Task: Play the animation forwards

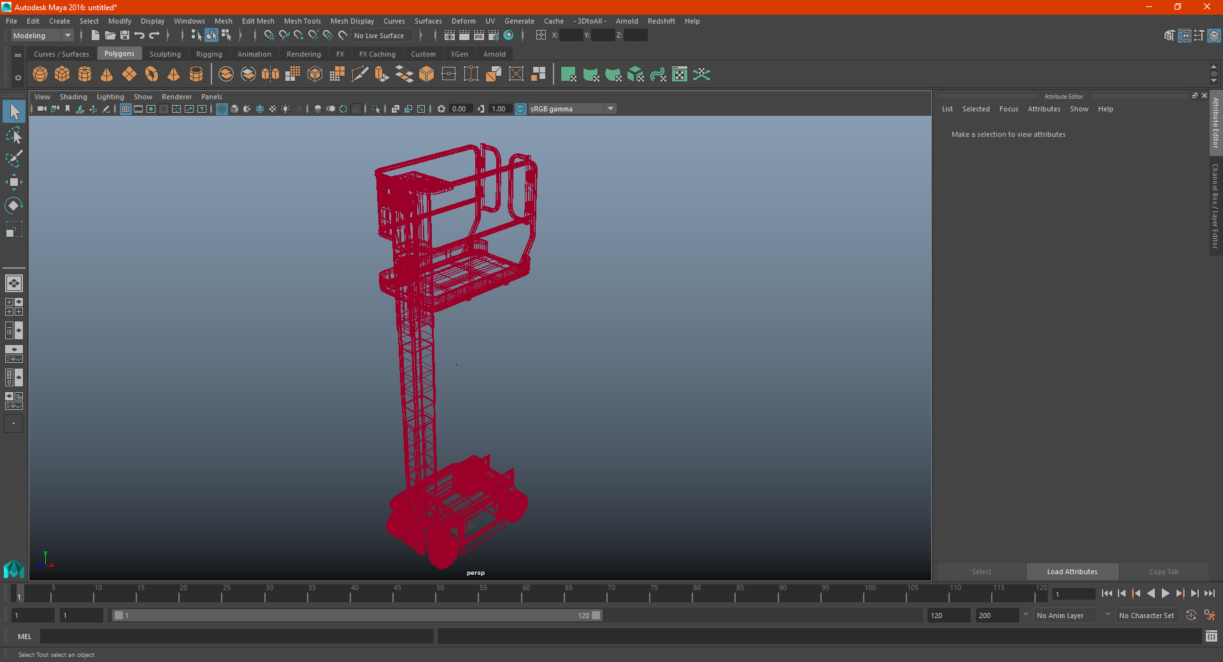Action: pyautogui.click(x=1166, y=593)
